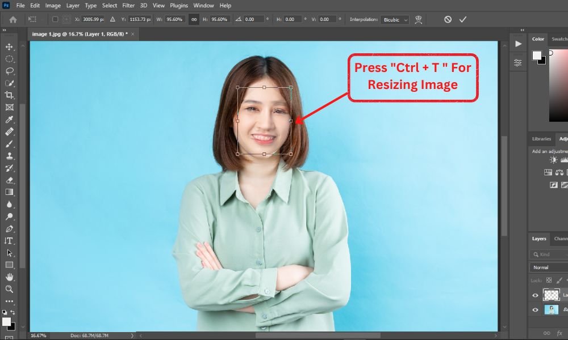Open the Interpolation Bicubic dropdown
The width and height of the screenshot is (568, 340).
pos(395,19)
